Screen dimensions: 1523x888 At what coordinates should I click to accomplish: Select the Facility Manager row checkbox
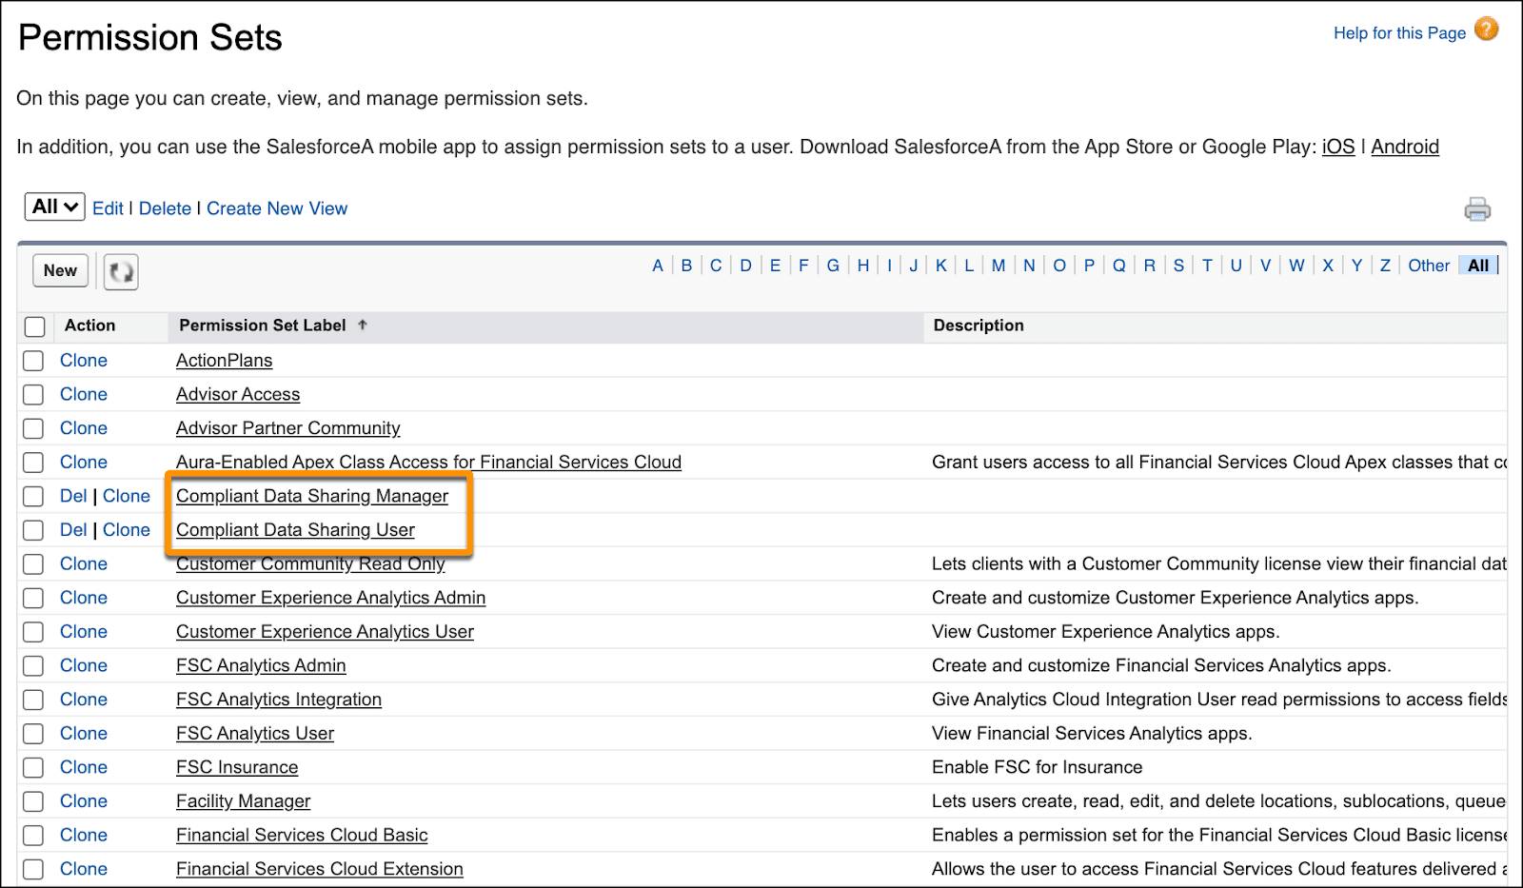point(33,801)
